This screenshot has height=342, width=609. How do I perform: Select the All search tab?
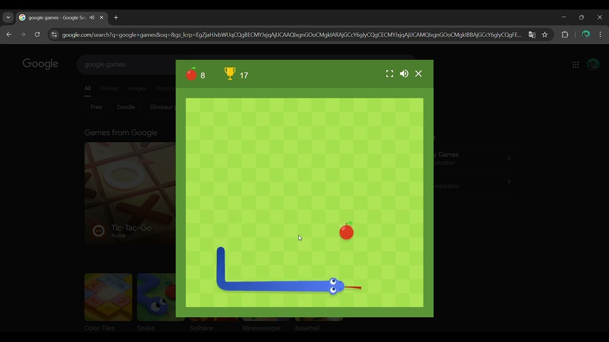click(x=88, y=88)
